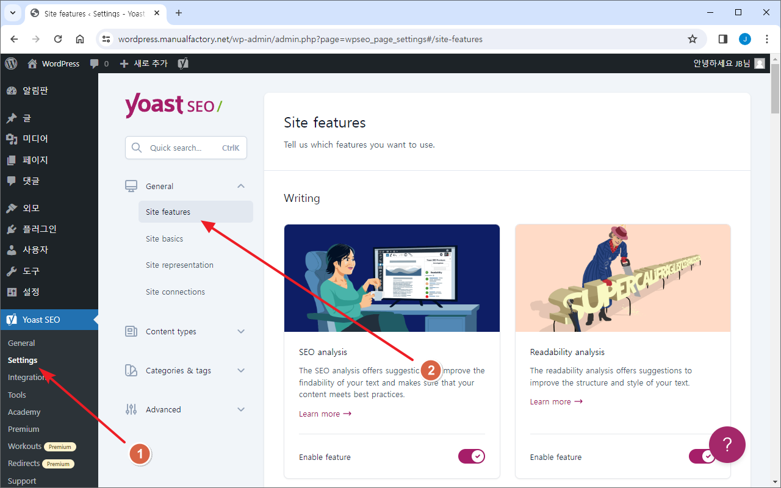The image size is (781, 488).
Task: Click the SEO analysis illustration
Action: [392, 278]
